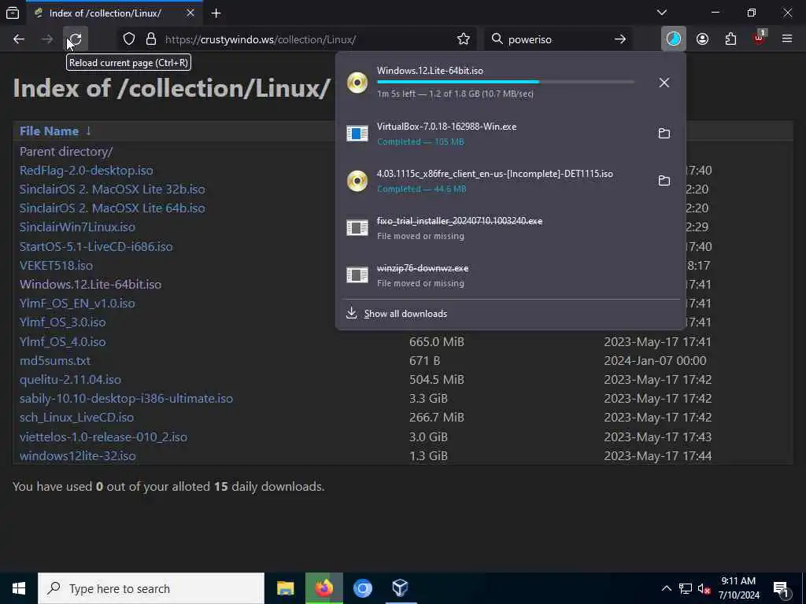This screenshot has width=806, height=604.
Task: Click the padlock site info icon
Action: [150, 39]
